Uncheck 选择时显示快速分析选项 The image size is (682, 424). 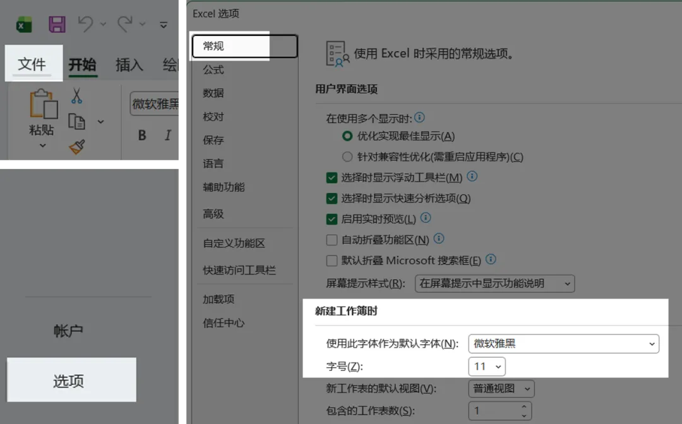pos(332,199)
